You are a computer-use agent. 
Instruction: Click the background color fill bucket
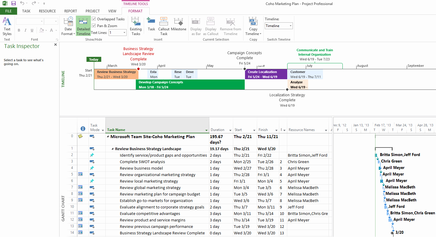[x=41, y=30]
